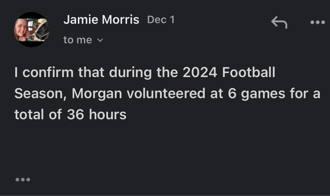Click the surname "Morris" in the header
Screen dimensions: 330x196
120,20
